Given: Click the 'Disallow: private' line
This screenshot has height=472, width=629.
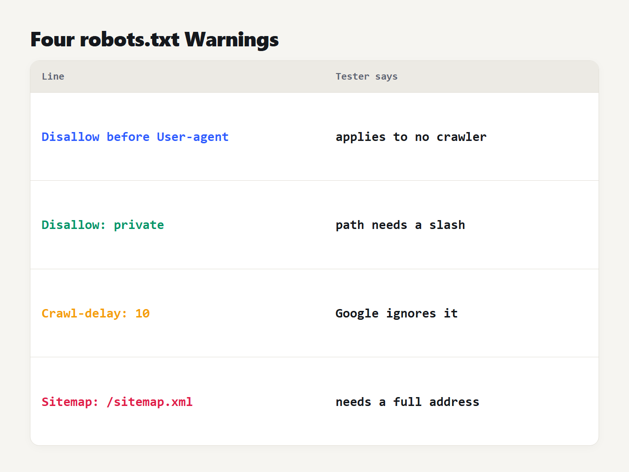Looking at the screenshot, I should click(103, 225).
